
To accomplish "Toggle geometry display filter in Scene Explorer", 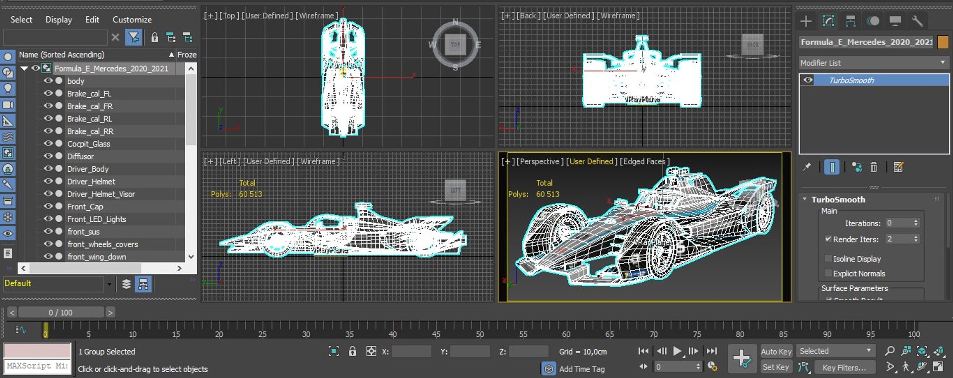I will (8, 57).
